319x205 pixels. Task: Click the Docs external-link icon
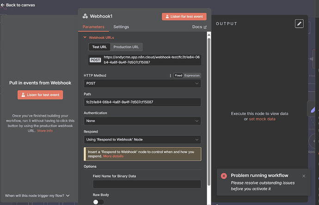pyautogui.click(x=205, y=27)
